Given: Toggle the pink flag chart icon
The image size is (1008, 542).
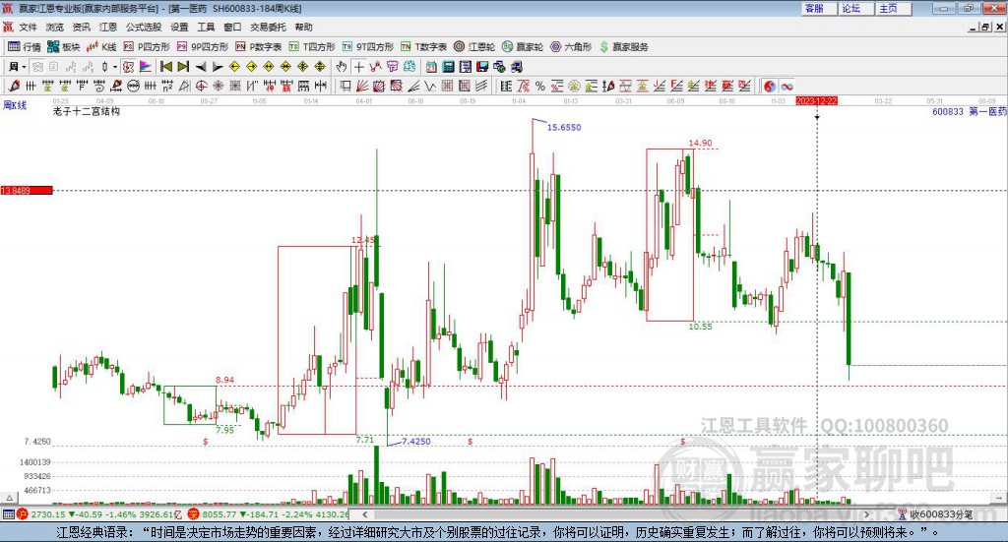Looking at the screenshot, I should 146,67.
